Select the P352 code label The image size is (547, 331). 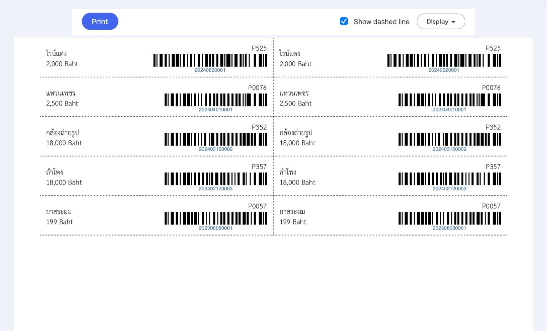pos(259,127)
